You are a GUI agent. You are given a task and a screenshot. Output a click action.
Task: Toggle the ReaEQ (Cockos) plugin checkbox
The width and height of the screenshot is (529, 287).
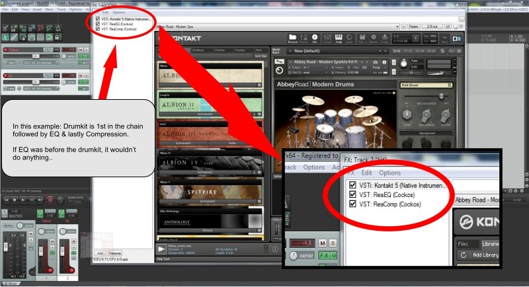[x=99, y=24]
